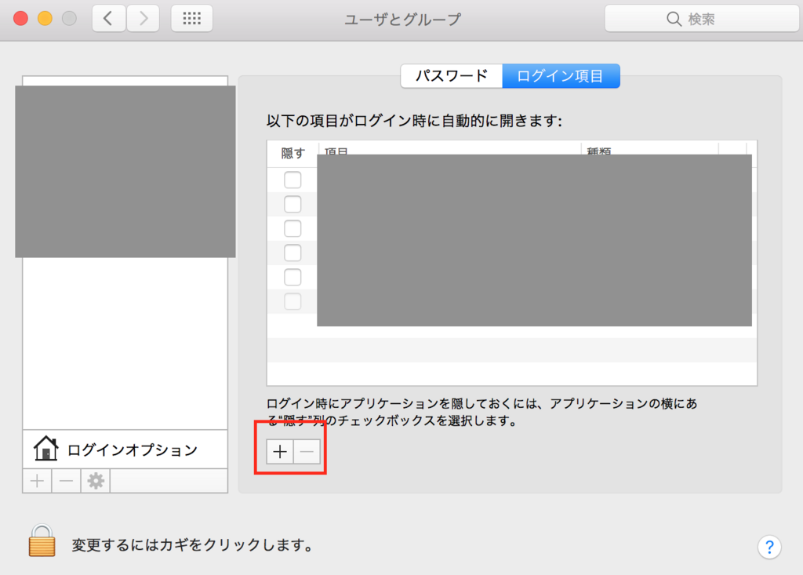
Task: Click the 変更するにはカギをクリックします text
Action: [193, 544]
